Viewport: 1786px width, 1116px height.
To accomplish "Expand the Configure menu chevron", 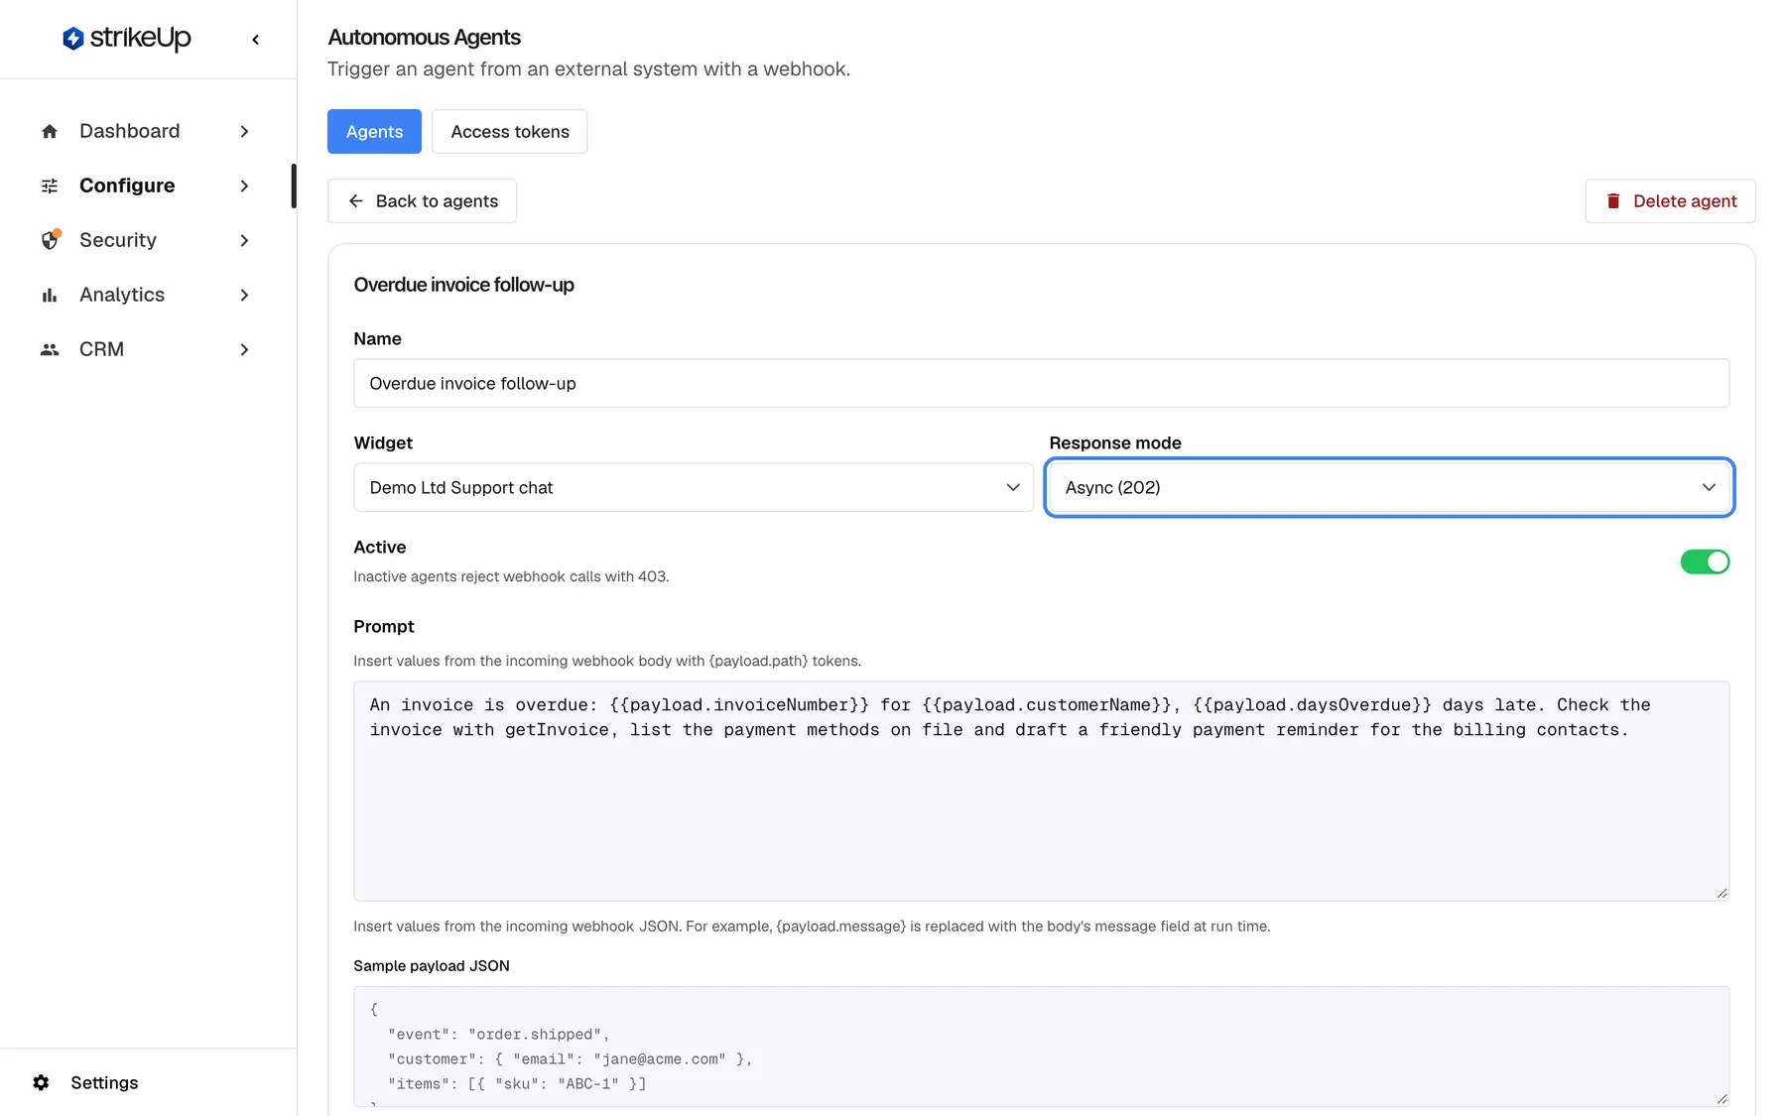I will pyautogui.click(x=244, y=186).
